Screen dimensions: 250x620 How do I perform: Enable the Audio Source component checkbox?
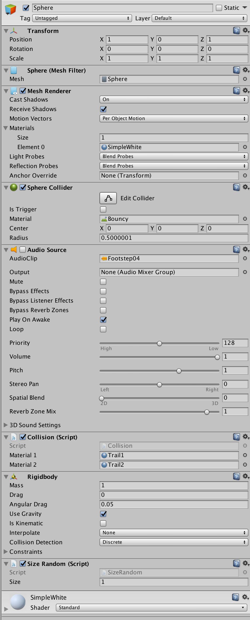23,250
